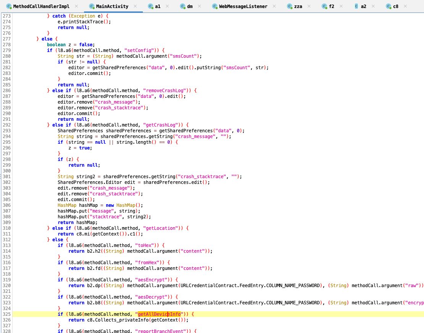Close the a2 tab
Screen dimensions: 424x333
pos(373,6)
